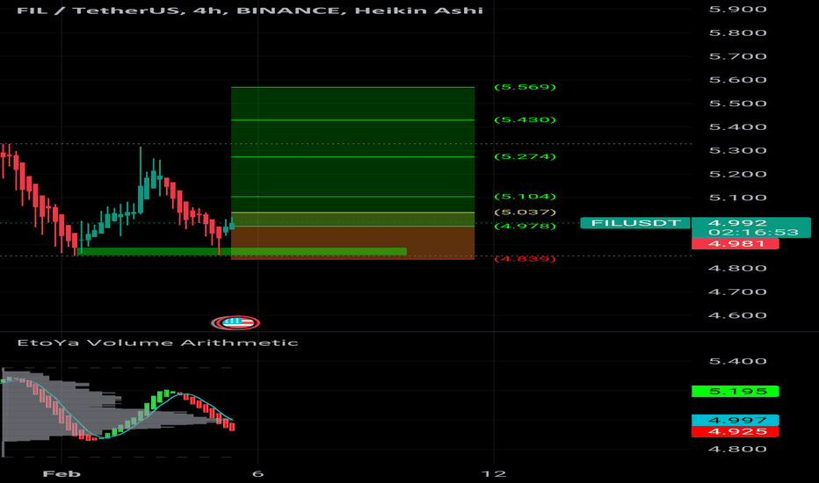Click the (5.104) target level label
The image size is (819, 483).
(525, 197)
